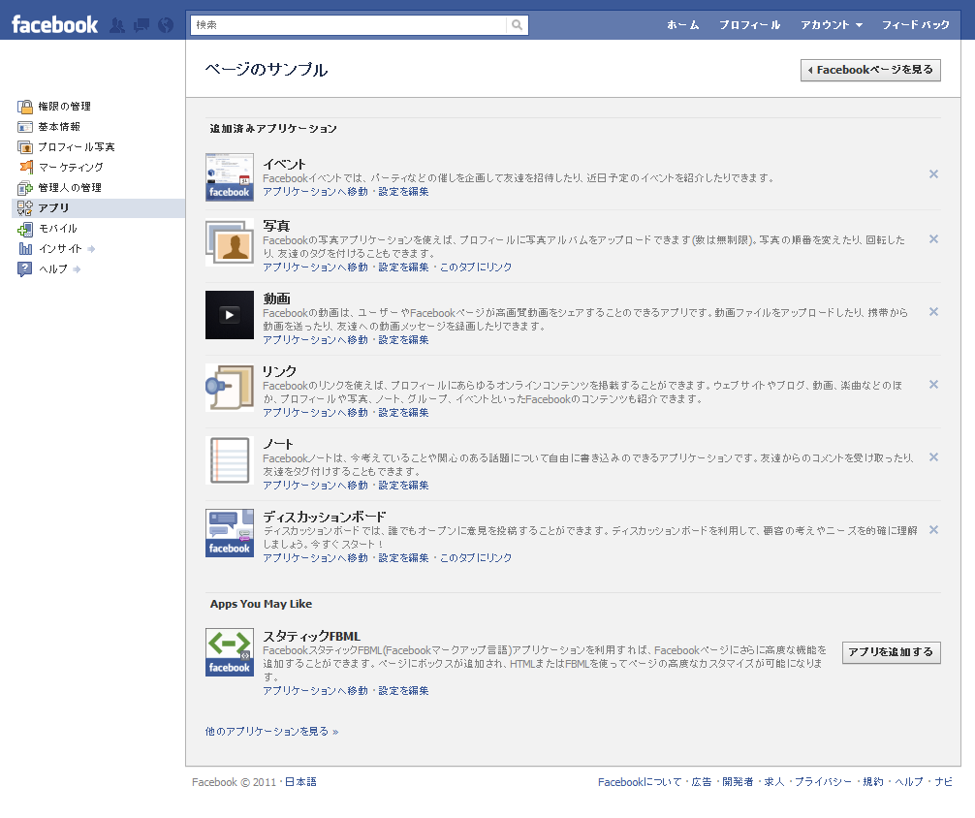Click 設定を編集 for イベント

(403, 192)
